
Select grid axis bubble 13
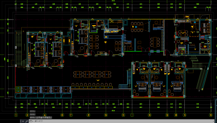[167, 115]
